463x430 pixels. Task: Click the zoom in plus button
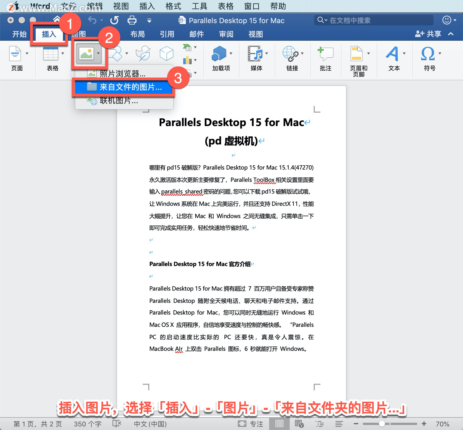[424, 424]
